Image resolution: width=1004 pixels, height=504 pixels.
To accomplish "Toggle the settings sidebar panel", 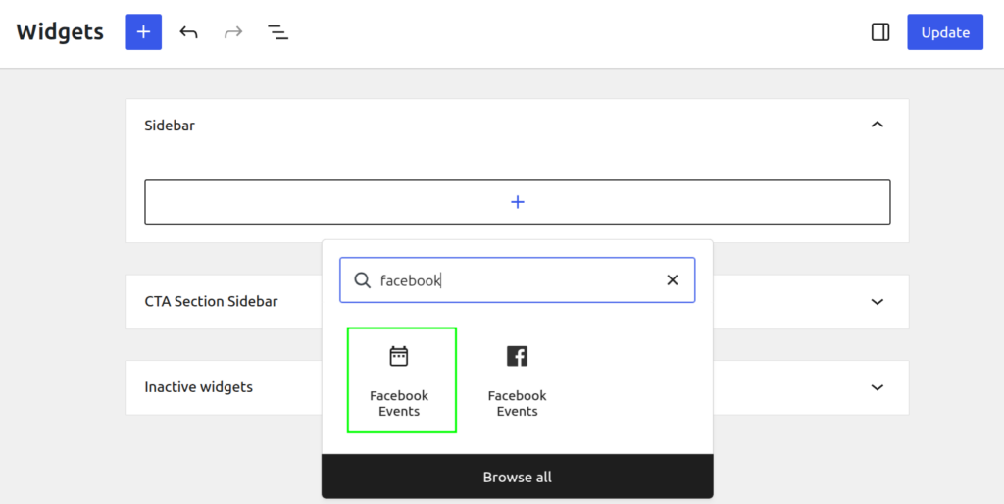I will click(880, 32).
